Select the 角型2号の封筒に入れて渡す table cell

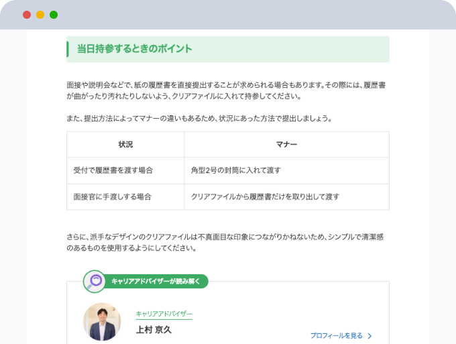[236, 170]
